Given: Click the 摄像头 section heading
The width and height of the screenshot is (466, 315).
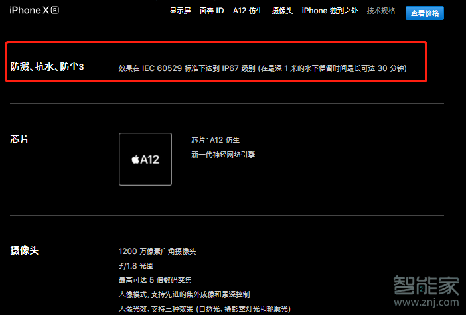Looking at the screenshot, I should (24, 250).
